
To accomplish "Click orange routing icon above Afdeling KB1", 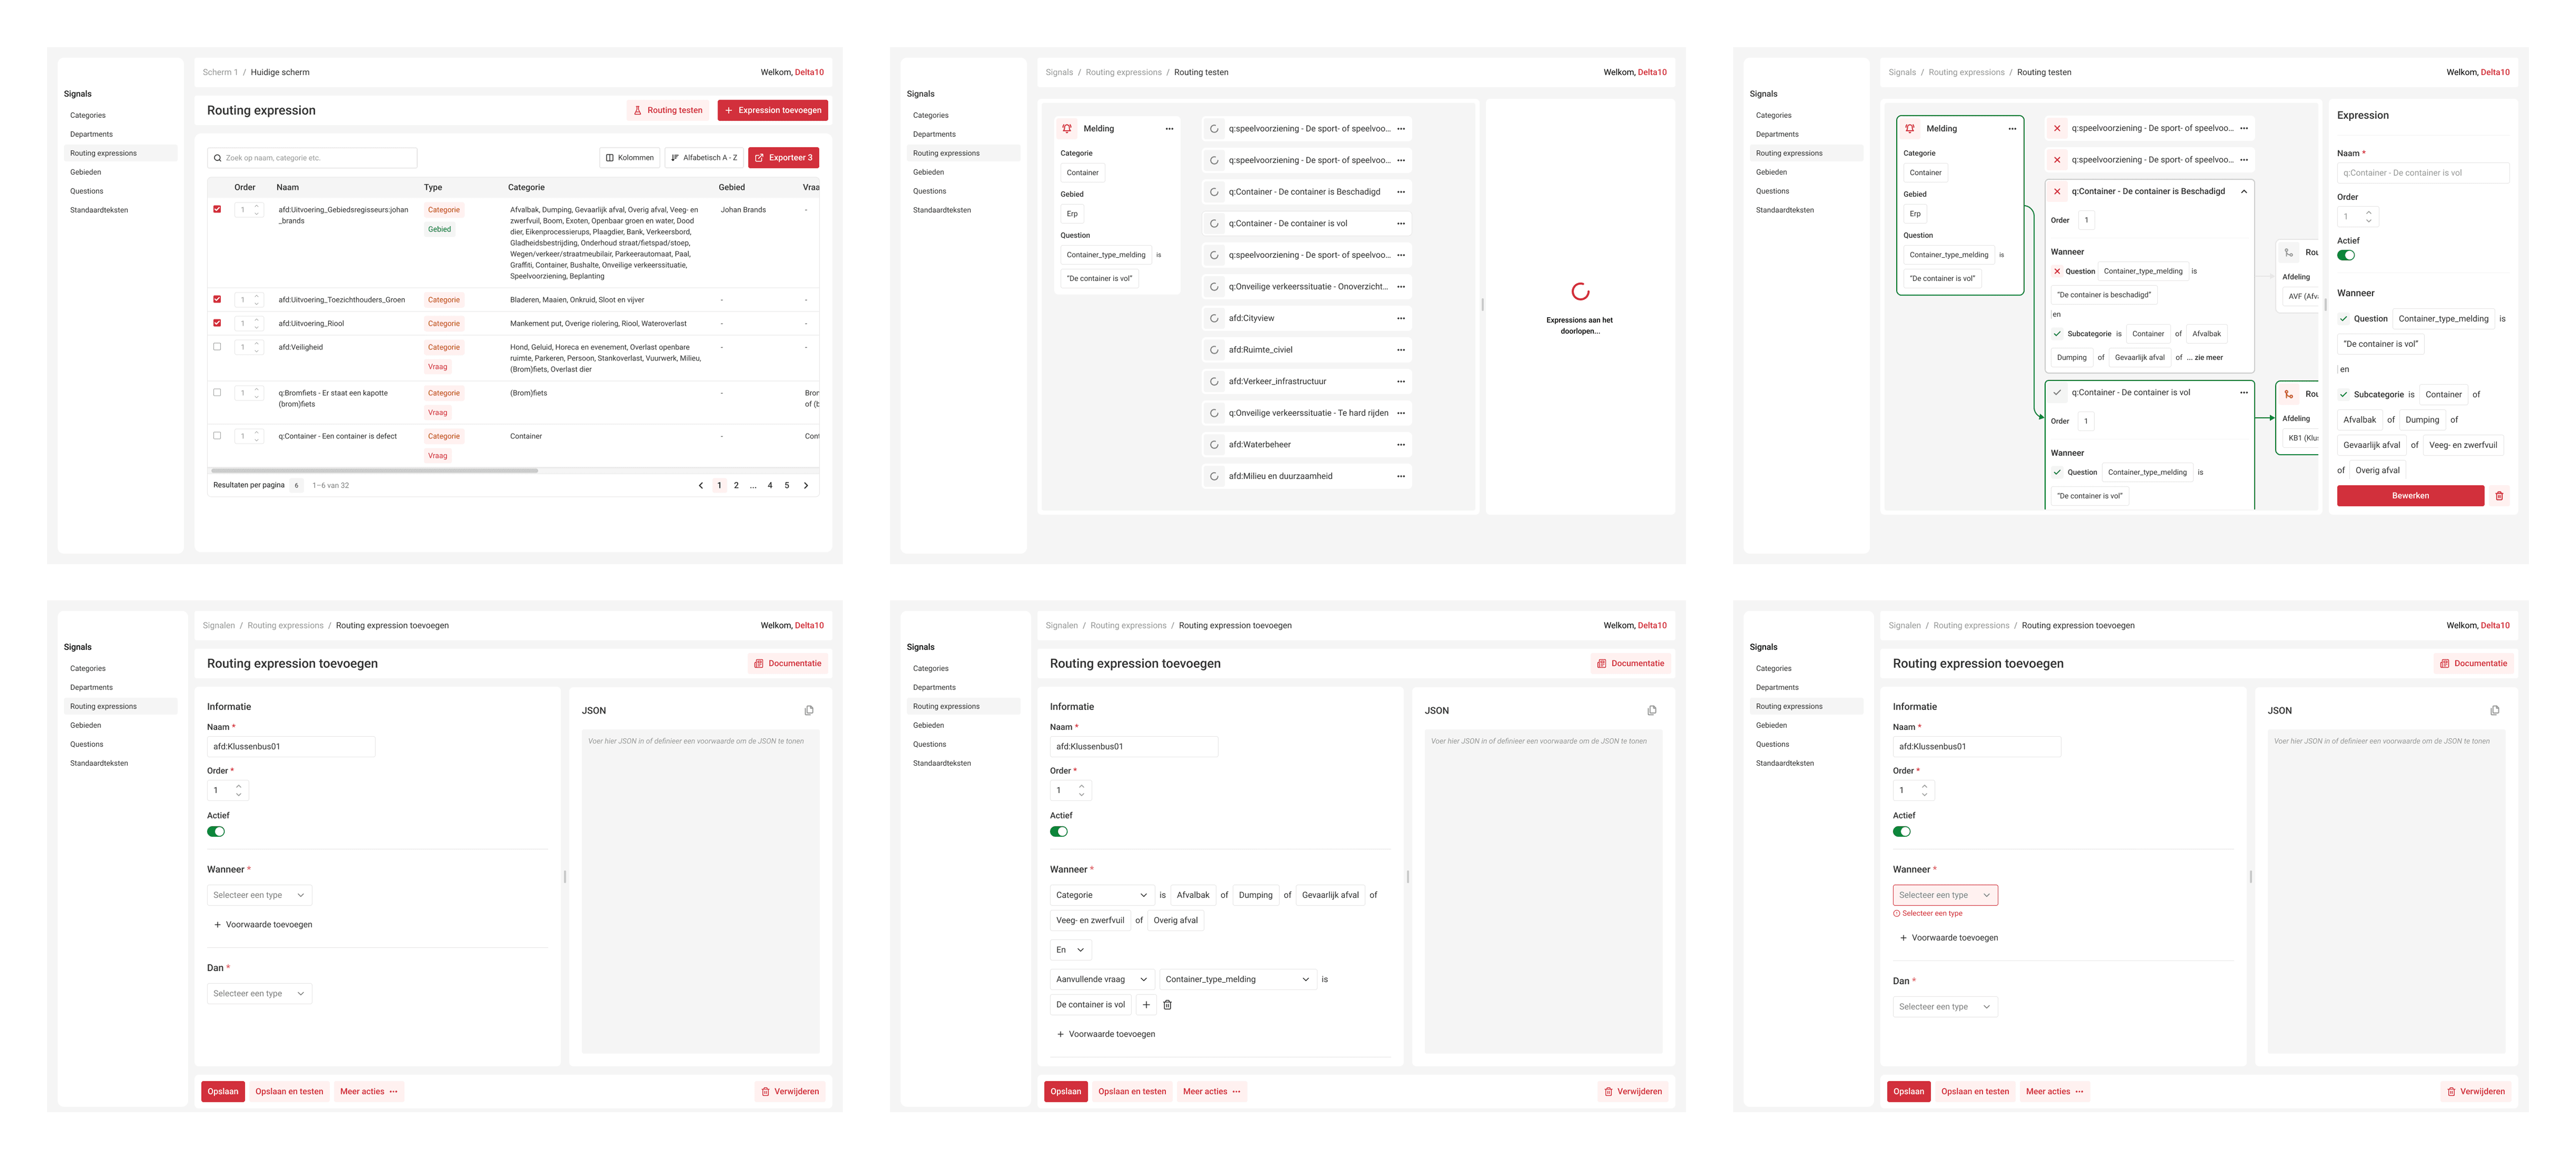I will click(x=2289, y=394).
